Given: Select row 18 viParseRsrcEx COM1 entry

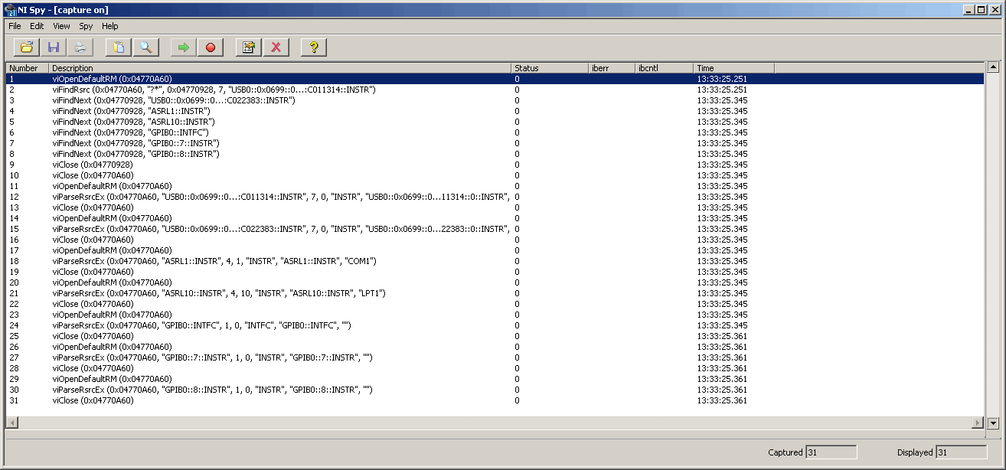Looking at the screenshot, I should coord(495,261).
